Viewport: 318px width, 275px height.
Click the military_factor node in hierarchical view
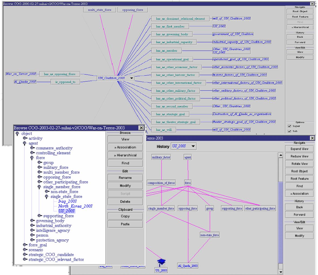(x=161, y=157)
